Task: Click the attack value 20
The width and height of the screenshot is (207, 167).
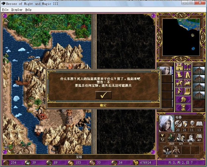Action: click(178, 130)
